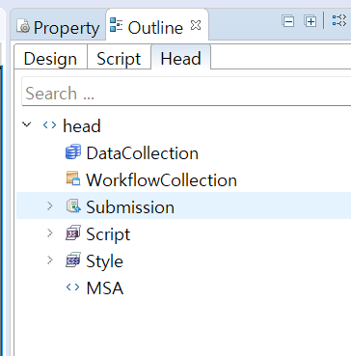
Task: Click the DataCollection database icon
Action: (73, 152)
